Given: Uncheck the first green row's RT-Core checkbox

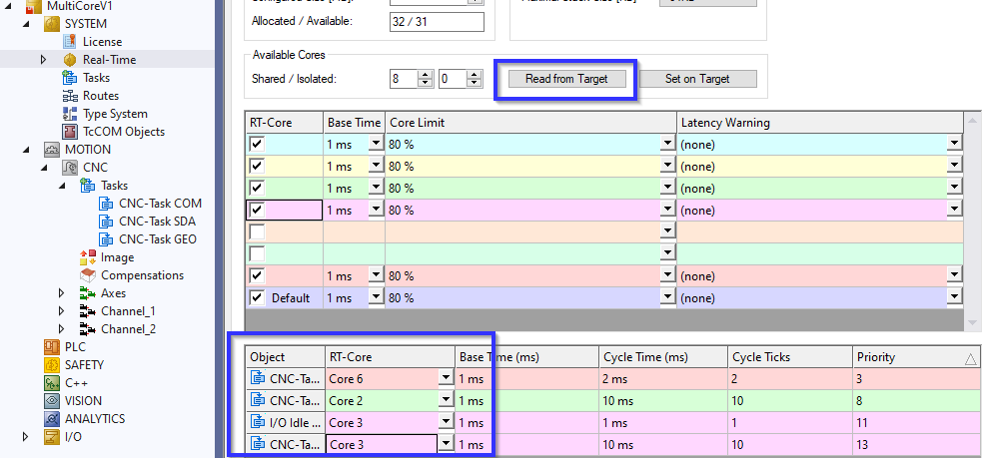Looking at the screenshot, I should click(x=257, y=189).
